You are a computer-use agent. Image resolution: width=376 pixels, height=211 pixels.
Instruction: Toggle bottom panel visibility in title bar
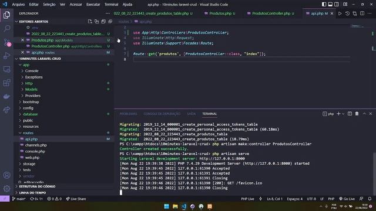[330, 4]
